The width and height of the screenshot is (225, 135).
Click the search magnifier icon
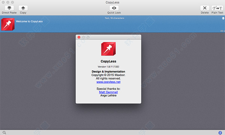point(4,132)
